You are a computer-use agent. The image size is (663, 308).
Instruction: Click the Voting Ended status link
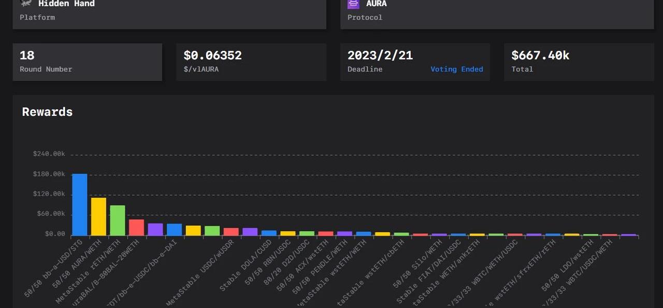coord(456,69)
